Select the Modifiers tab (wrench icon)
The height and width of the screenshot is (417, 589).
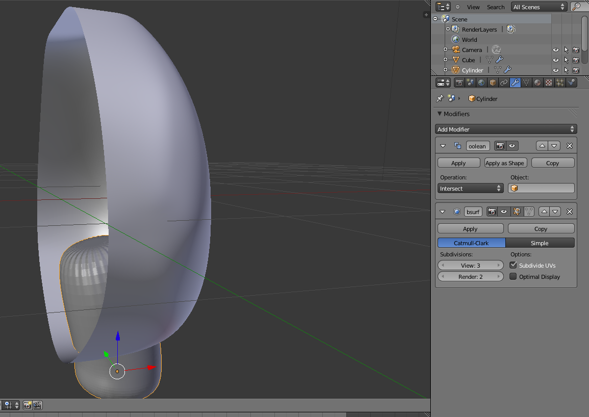pos(515,82)
